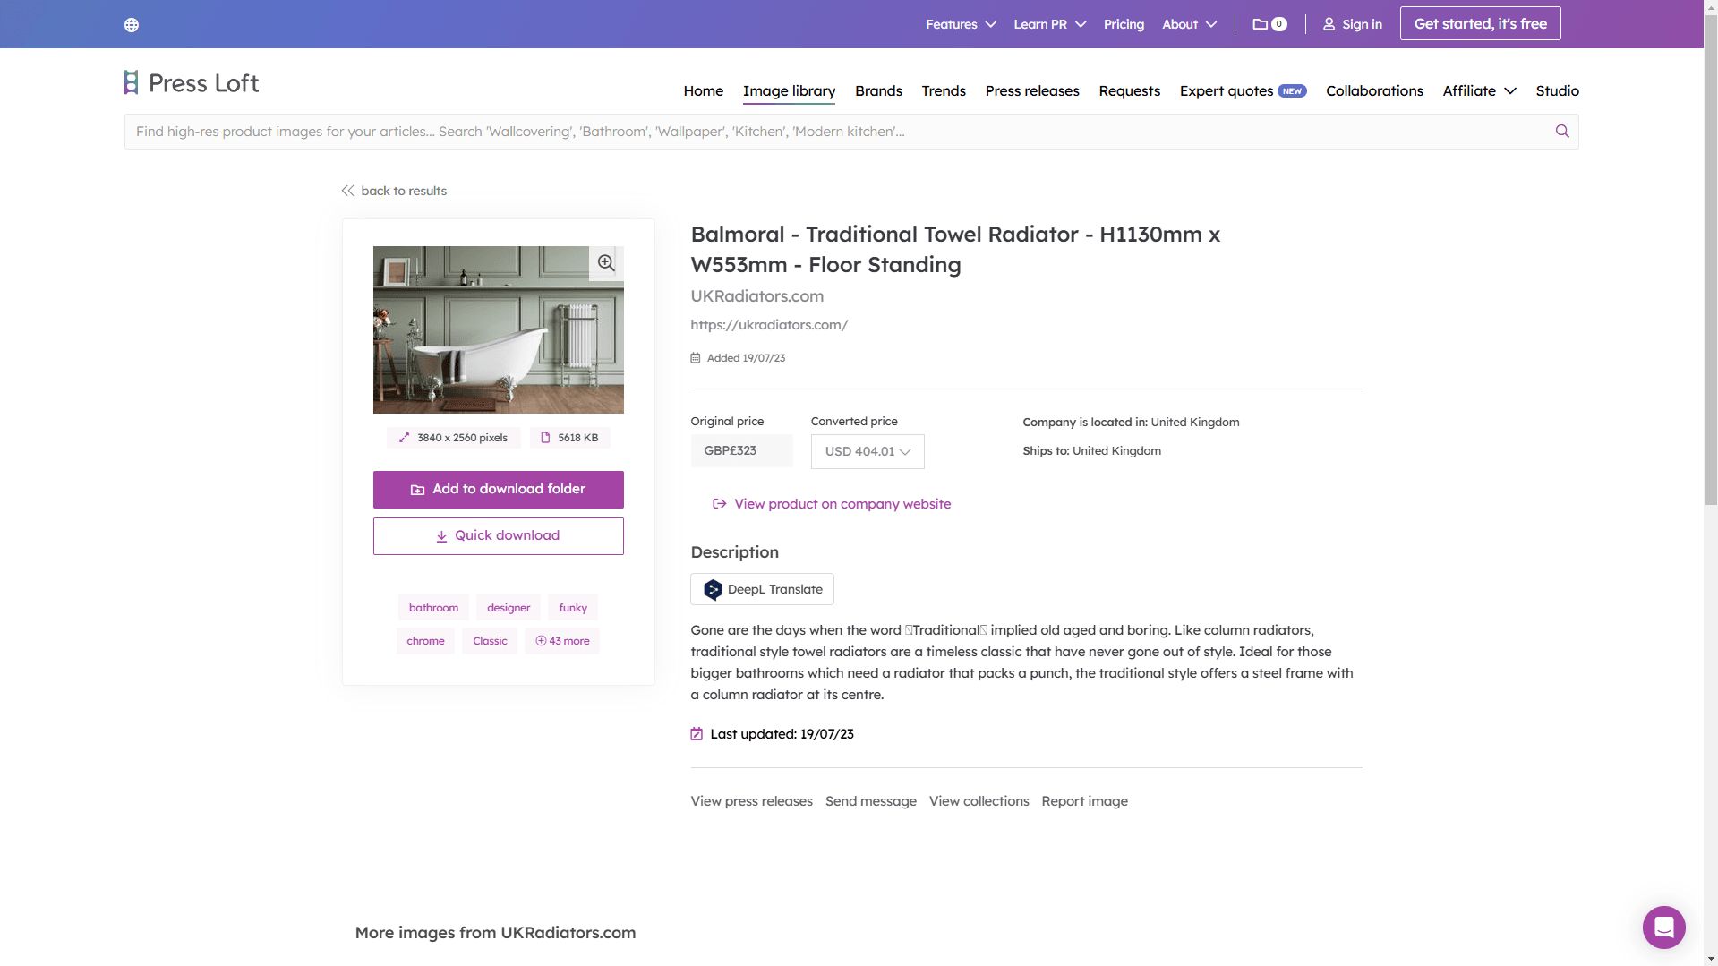Click the Report image link

coord(1084,800)
